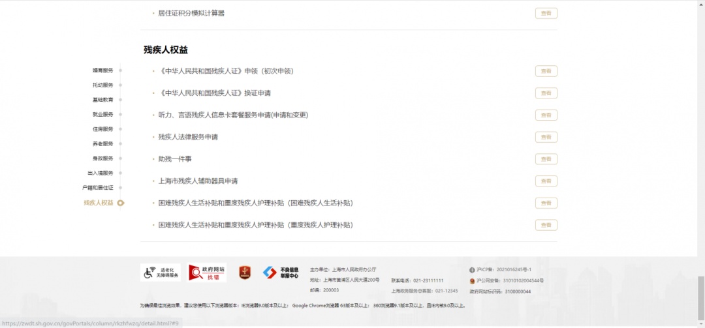Click the red 党政机关 emblem icon
The height and width of the screenshot is (328, 705).
click(x=245, y=273)
